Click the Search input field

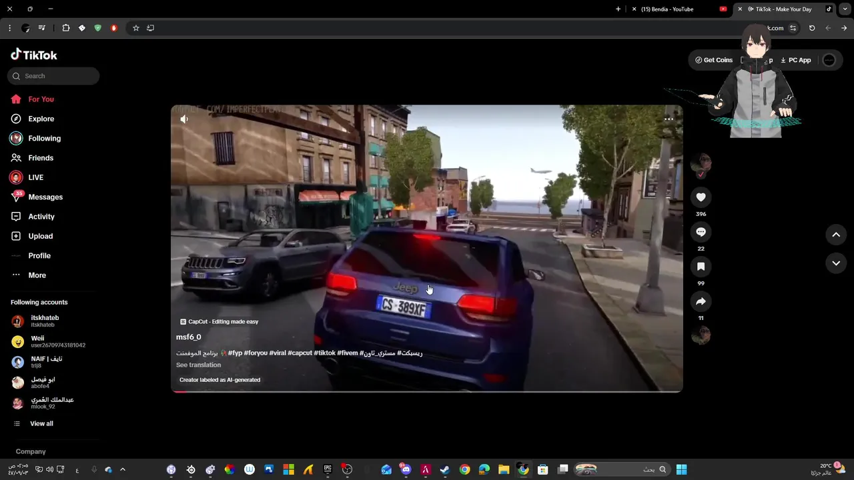click(x=54, y=76)
